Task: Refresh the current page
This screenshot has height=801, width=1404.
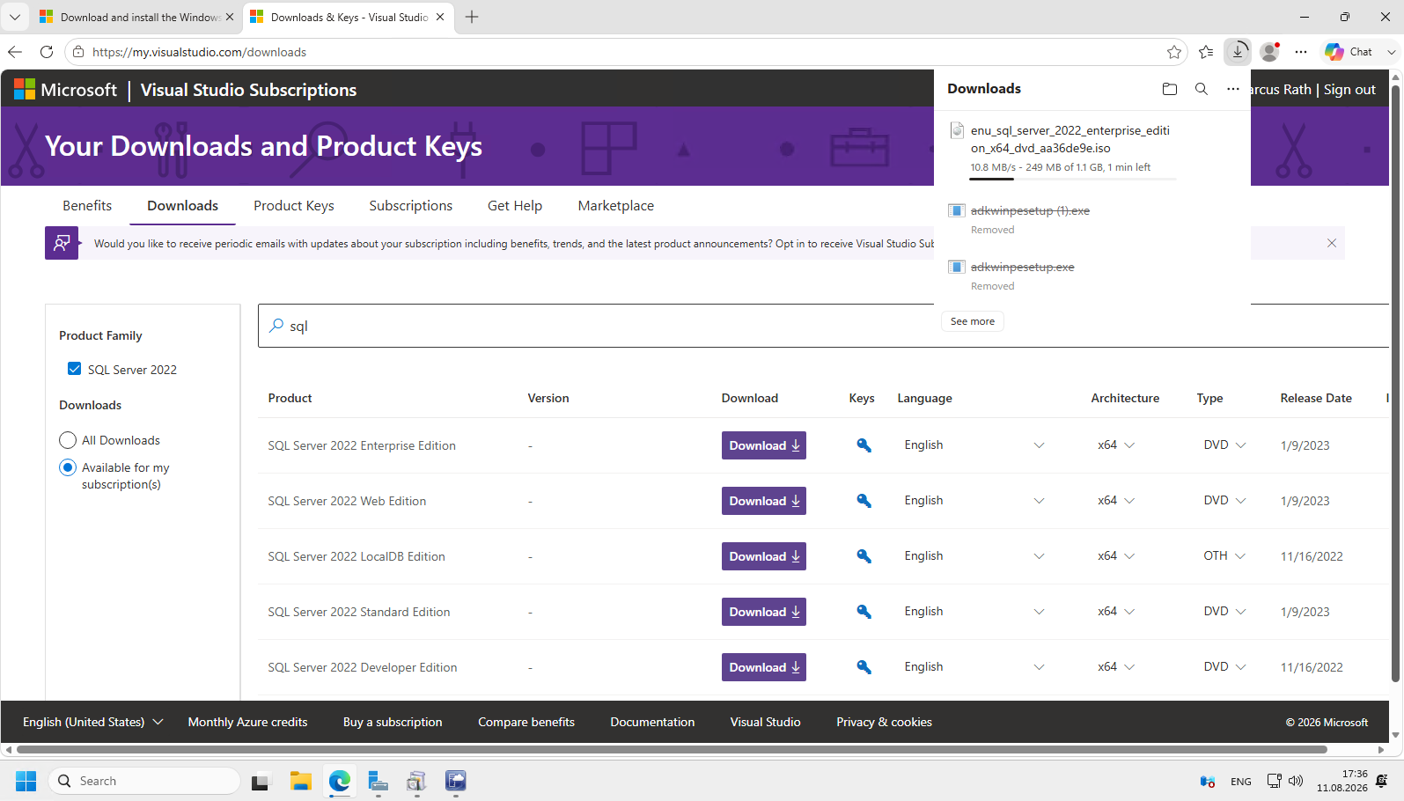Action: tap(47, 52)
